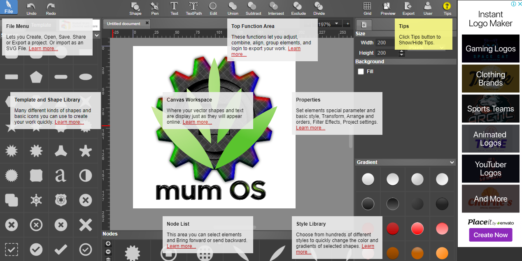
Task: Pick the light orange gradient swatch
Action: tap(442, 252)
